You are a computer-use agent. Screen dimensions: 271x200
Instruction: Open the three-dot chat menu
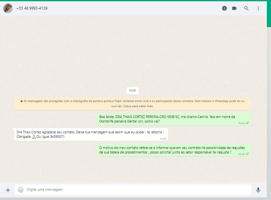(x=258, y=8)
